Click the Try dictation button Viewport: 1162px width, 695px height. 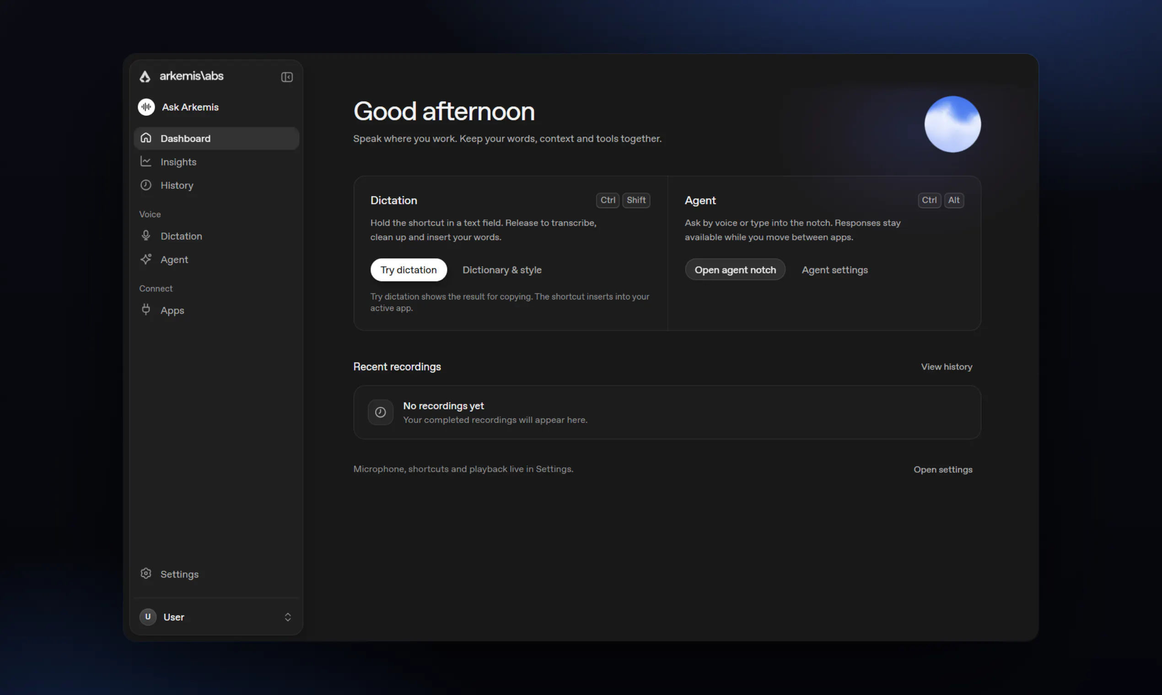(x=409, y=270)
